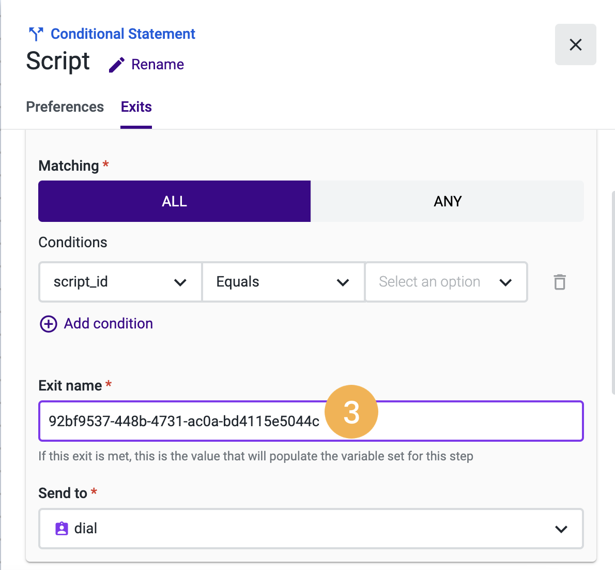The image size is (615, 570).
Task: Click the chevron on the script_id dropdown
Action: pyautogui.click(x=180, y=282)
